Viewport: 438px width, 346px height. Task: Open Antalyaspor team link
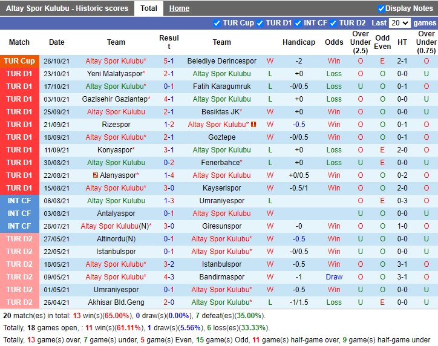116,214
